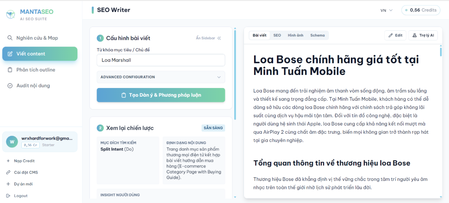The height and width of the screenshot is (203, 449).
Task: Focus the Từ khóa mục tiêu input field
Action: (161, 60)
